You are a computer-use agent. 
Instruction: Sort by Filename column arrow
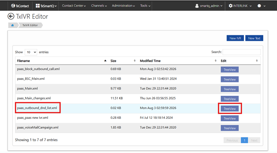coord(105,61)
